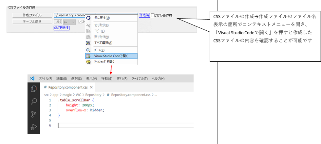This screenshot has width=321, height=144.
Task: Click the 元に戻す undo arrow icon
Action: 88,18
